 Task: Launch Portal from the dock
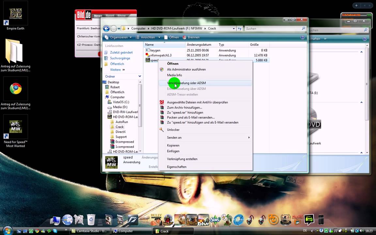[239, 220]
